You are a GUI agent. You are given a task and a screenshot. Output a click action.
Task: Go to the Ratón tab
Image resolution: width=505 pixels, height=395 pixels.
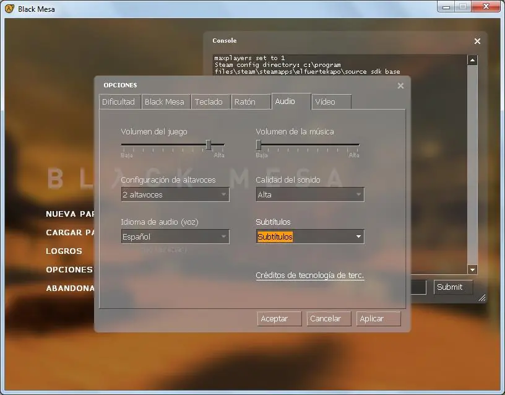(x=251, y=102)
